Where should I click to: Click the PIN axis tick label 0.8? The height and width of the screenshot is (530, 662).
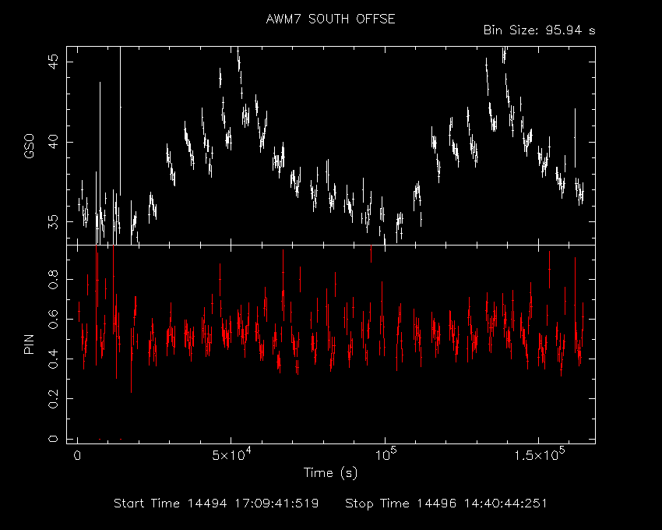53,279
